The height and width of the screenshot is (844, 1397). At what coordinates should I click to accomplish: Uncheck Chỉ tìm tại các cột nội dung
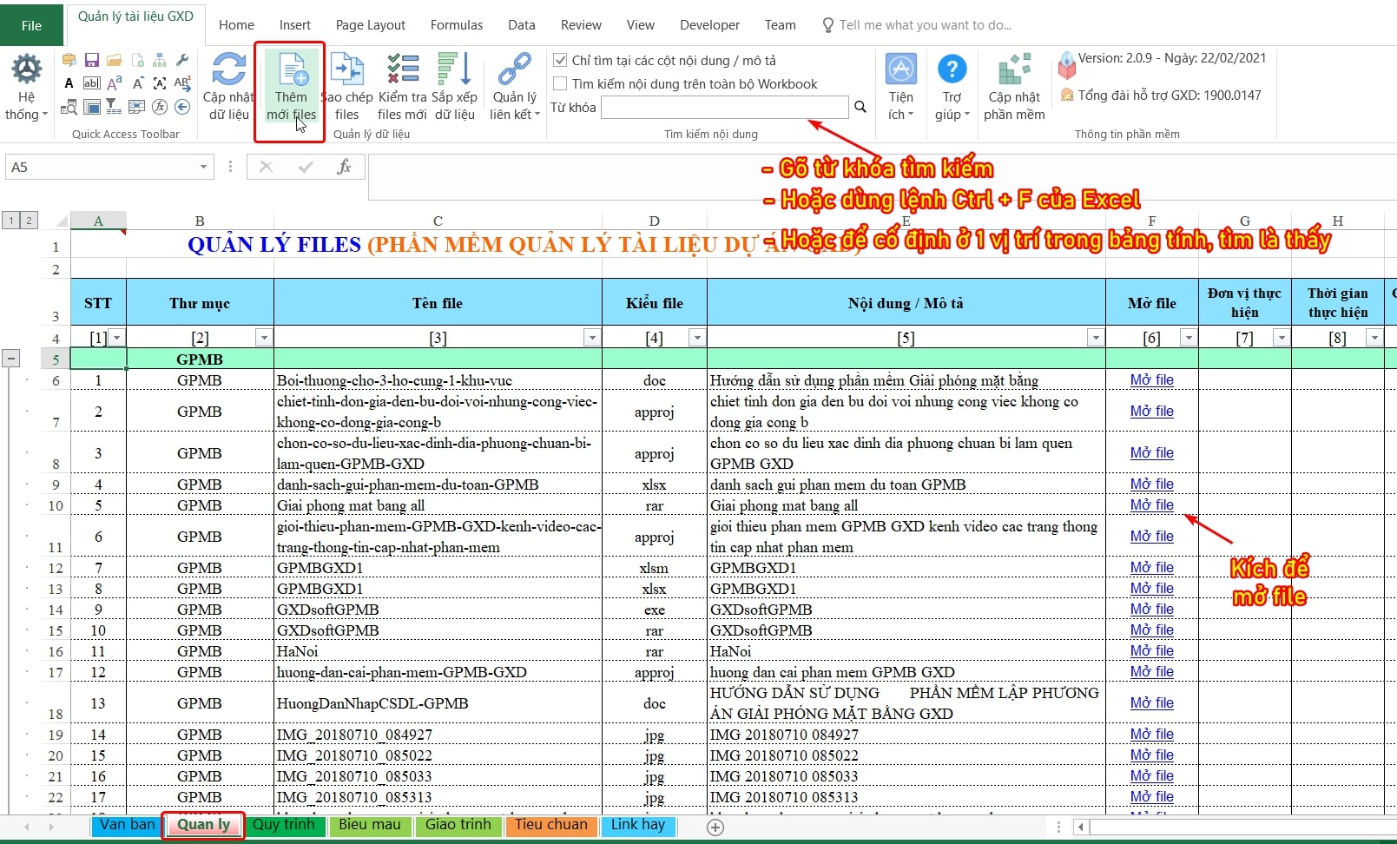[561, 61]
